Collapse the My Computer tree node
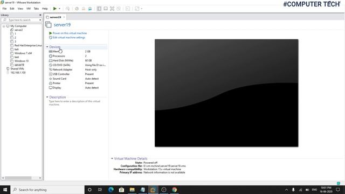Viewport: 345px width, 194px height. pyautogui.click(x=4, y=26)
